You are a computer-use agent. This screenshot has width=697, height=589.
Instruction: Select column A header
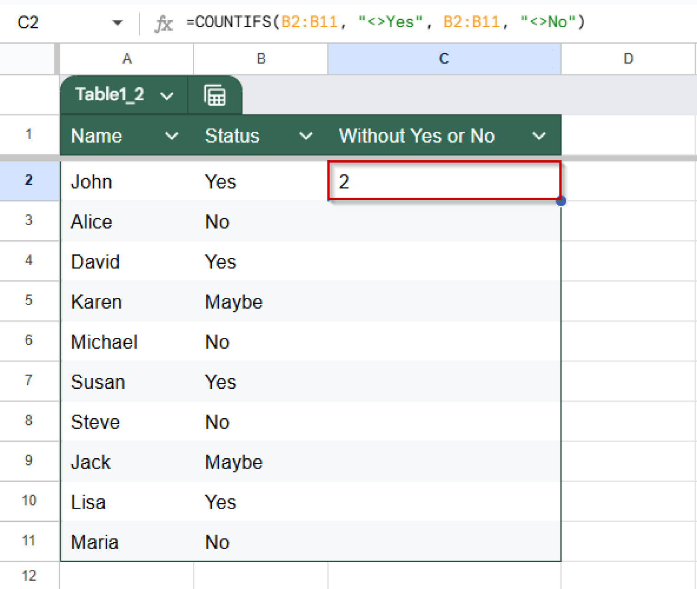coord(126,59)
